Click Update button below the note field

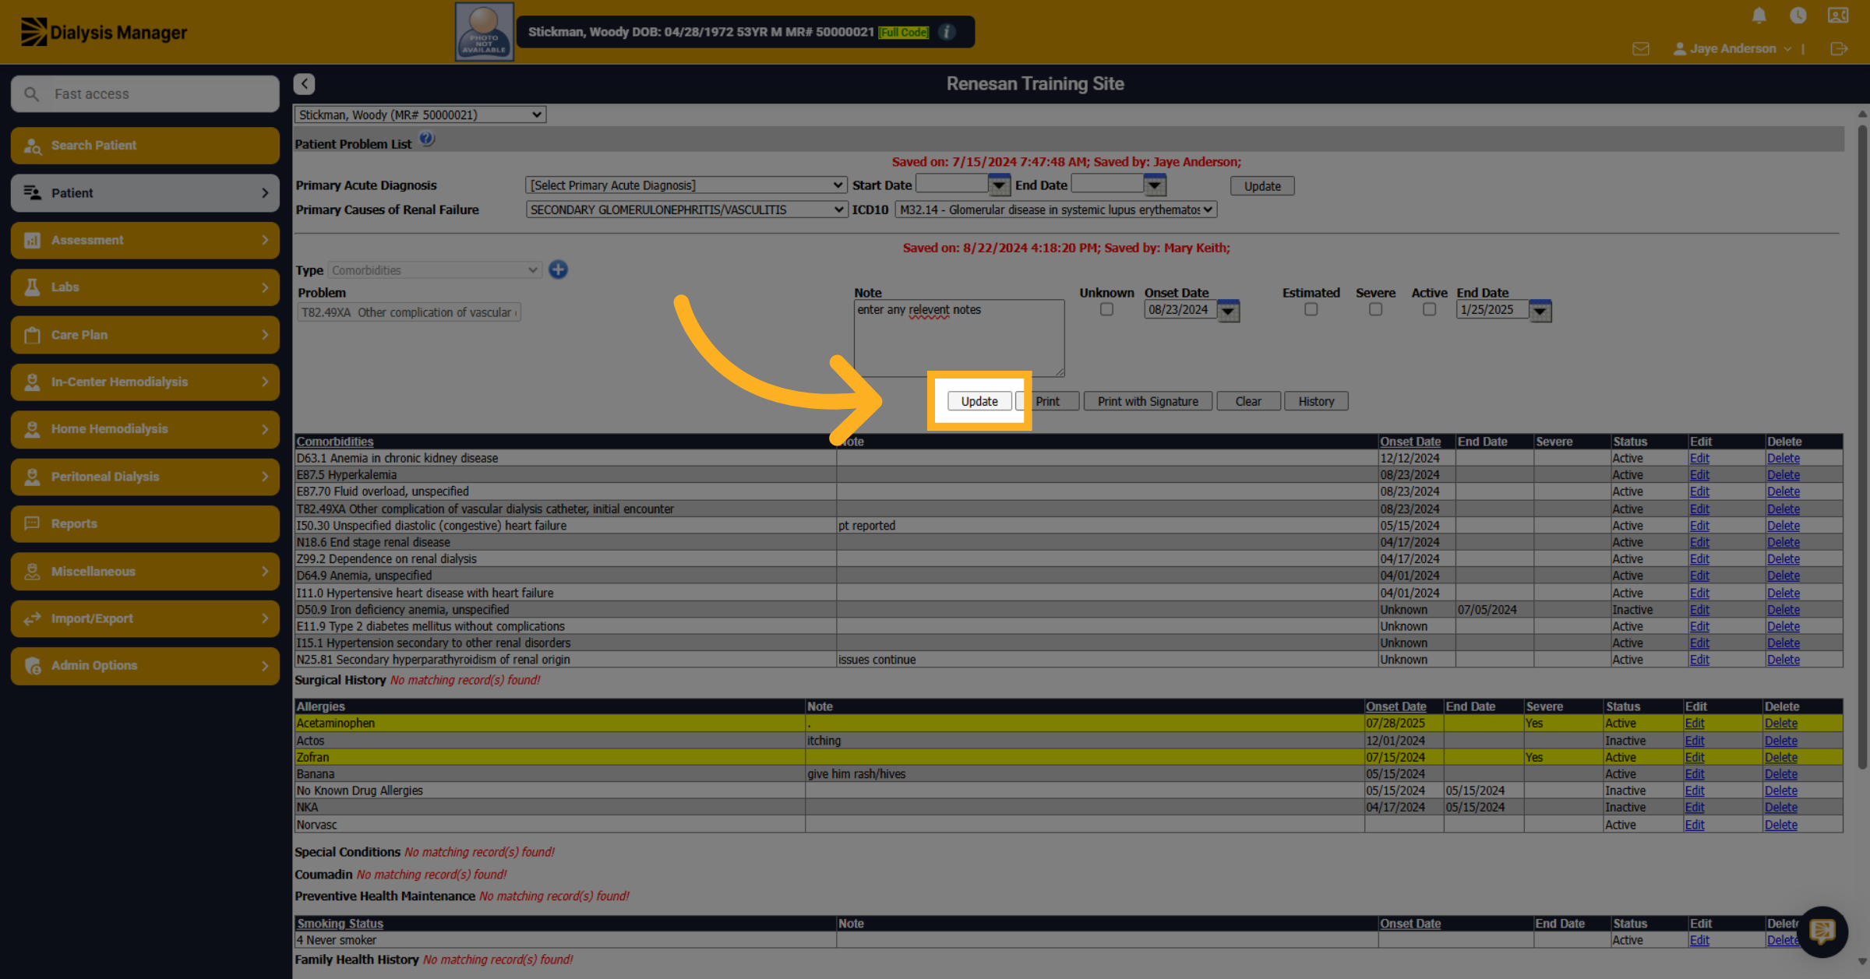coord(979,401)
